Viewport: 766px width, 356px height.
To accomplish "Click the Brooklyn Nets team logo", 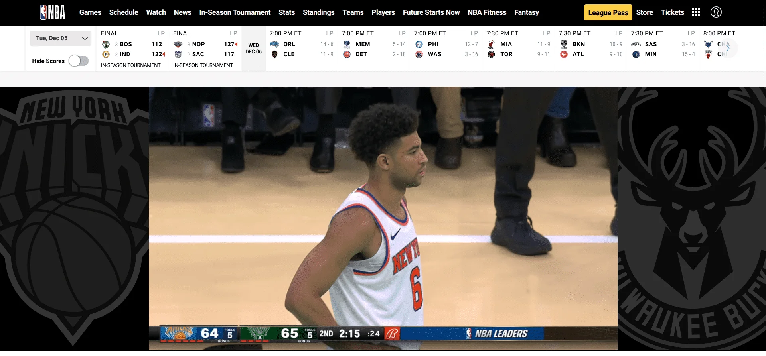I will point(564,44).
